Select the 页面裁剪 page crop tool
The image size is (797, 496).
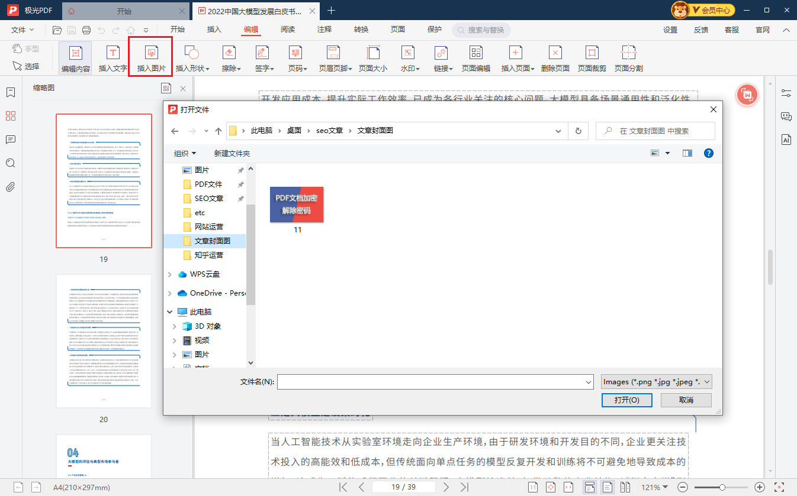592,59
